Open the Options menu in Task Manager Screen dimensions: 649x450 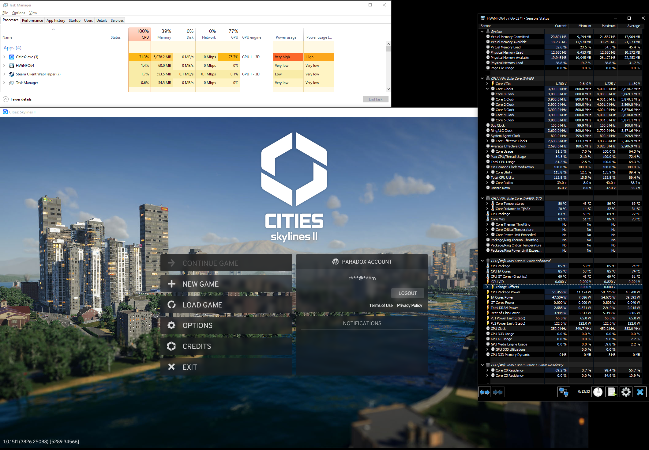[18, 13]
